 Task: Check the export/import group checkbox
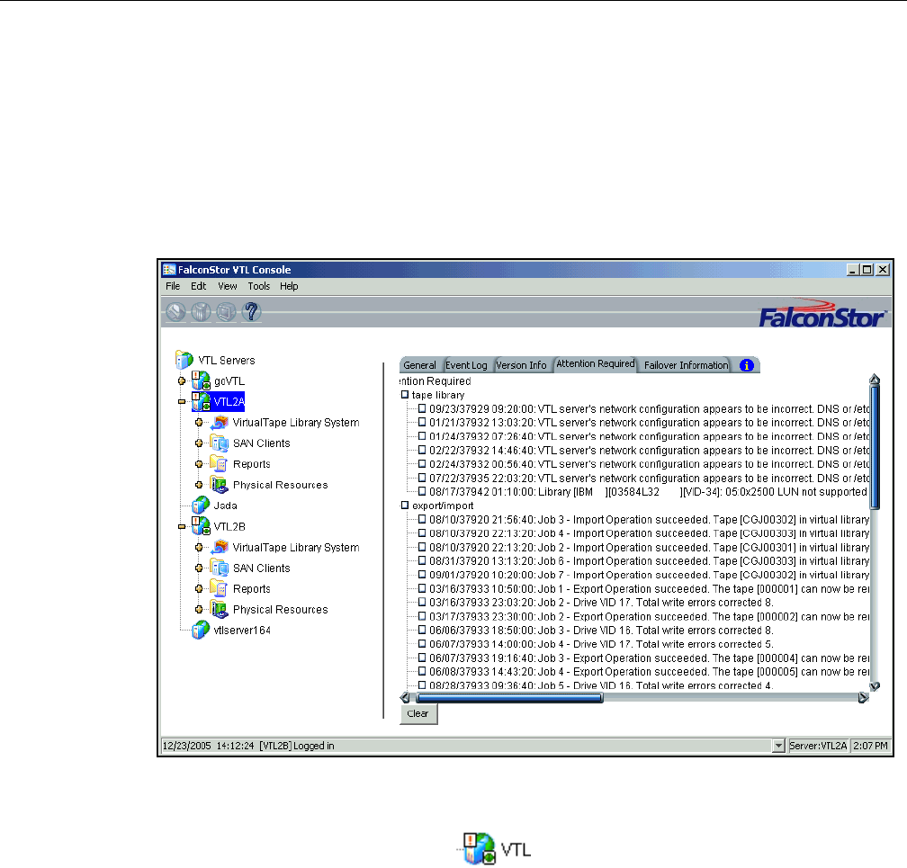click(x=405, y=506)
